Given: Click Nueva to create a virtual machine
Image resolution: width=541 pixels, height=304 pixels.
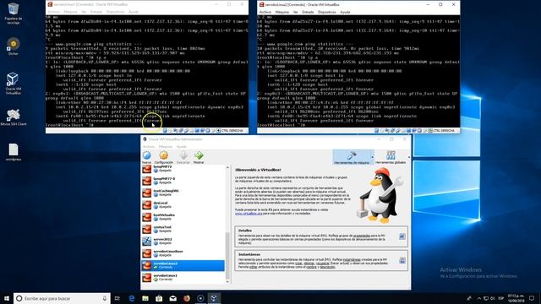Looking at the screenshot, I should [146, 157].
